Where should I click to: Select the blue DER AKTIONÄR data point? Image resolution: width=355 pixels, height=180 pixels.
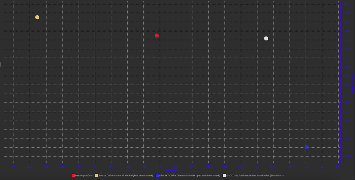click(306, 147)
